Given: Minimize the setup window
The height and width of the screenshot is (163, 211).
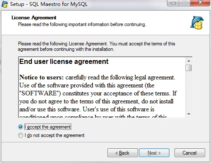Looking at the screenshot, I should 173,3.
